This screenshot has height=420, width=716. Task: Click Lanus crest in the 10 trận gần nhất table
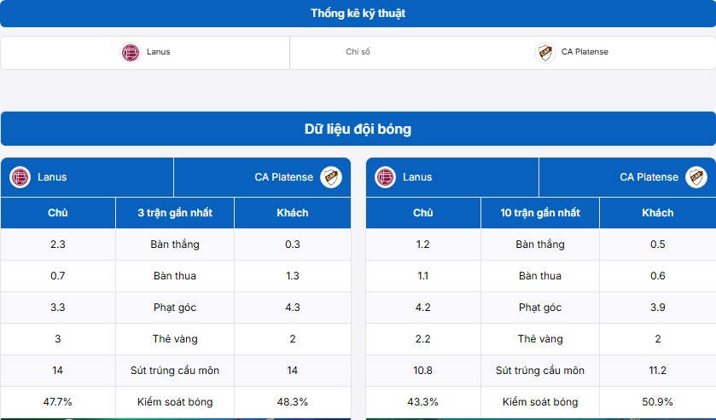coord(385,177)
